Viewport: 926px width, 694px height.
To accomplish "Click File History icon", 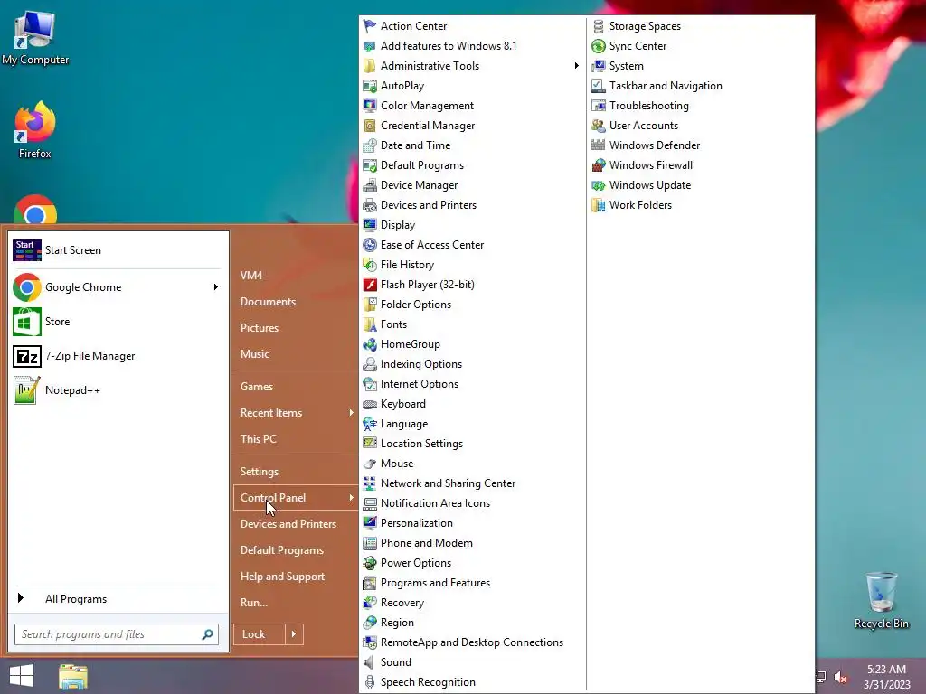I will [x=370, y=265].
